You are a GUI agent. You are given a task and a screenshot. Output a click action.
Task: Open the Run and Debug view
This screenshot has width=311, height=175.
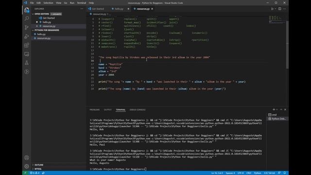pyautogui.click(x=27, y=36)
